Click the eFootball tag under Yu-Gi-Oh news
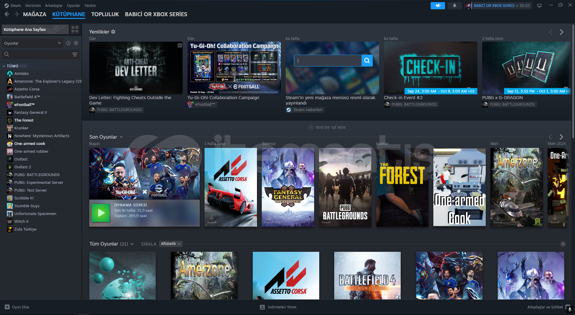This screenshot has width=575, height=315. pos(202,105)
